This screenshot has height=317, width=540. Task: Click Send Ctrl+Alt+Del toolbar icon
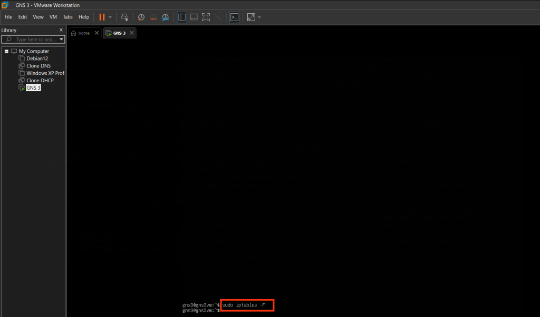point(124,17)
